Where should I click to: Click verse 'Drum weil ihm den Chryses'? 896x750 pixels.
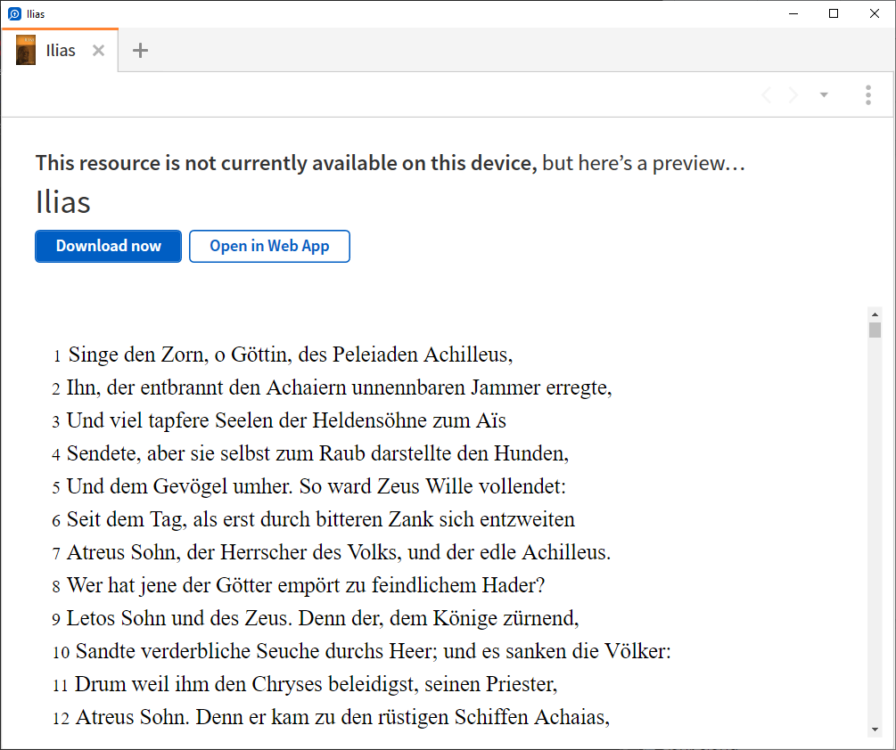pos(316,684)
